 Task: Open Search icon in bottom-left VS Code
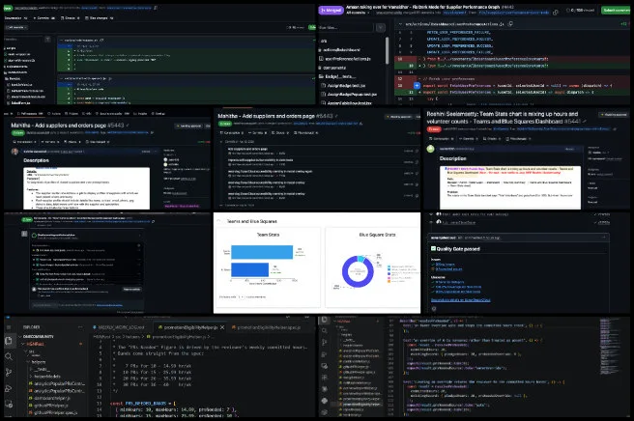(9, 356)
